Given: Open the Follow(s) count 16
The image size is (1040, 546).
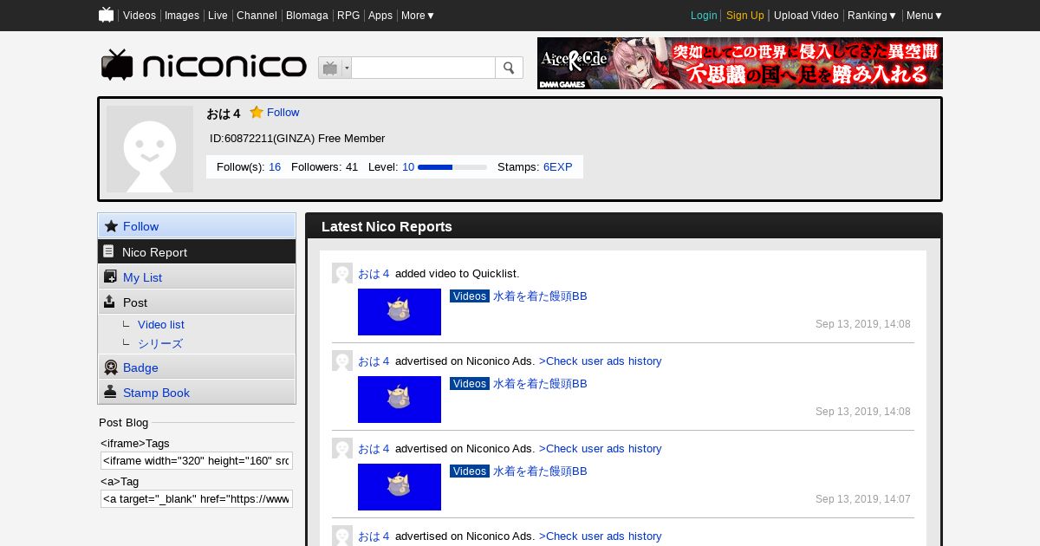Looking at the screenshot, I should coord(275,166).
